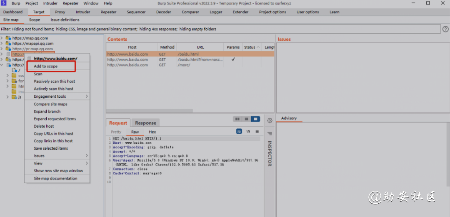Expand the js folder node
450x217 pixels.
point(8,97)
